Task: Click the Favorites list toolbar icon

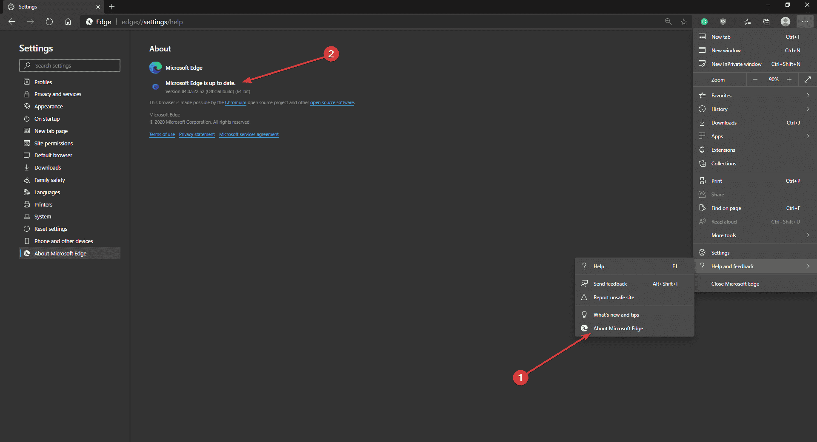Action: point(747,22)
